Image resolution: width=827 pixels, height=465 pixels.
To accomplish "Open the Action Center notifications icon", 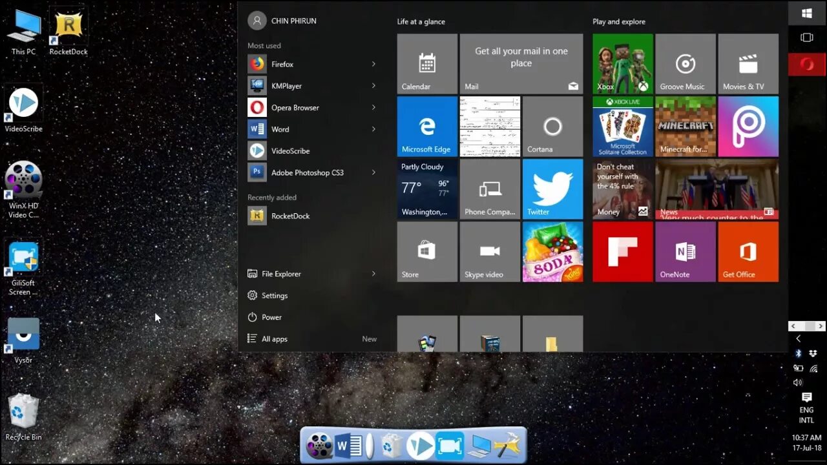I will click(806, 397).
